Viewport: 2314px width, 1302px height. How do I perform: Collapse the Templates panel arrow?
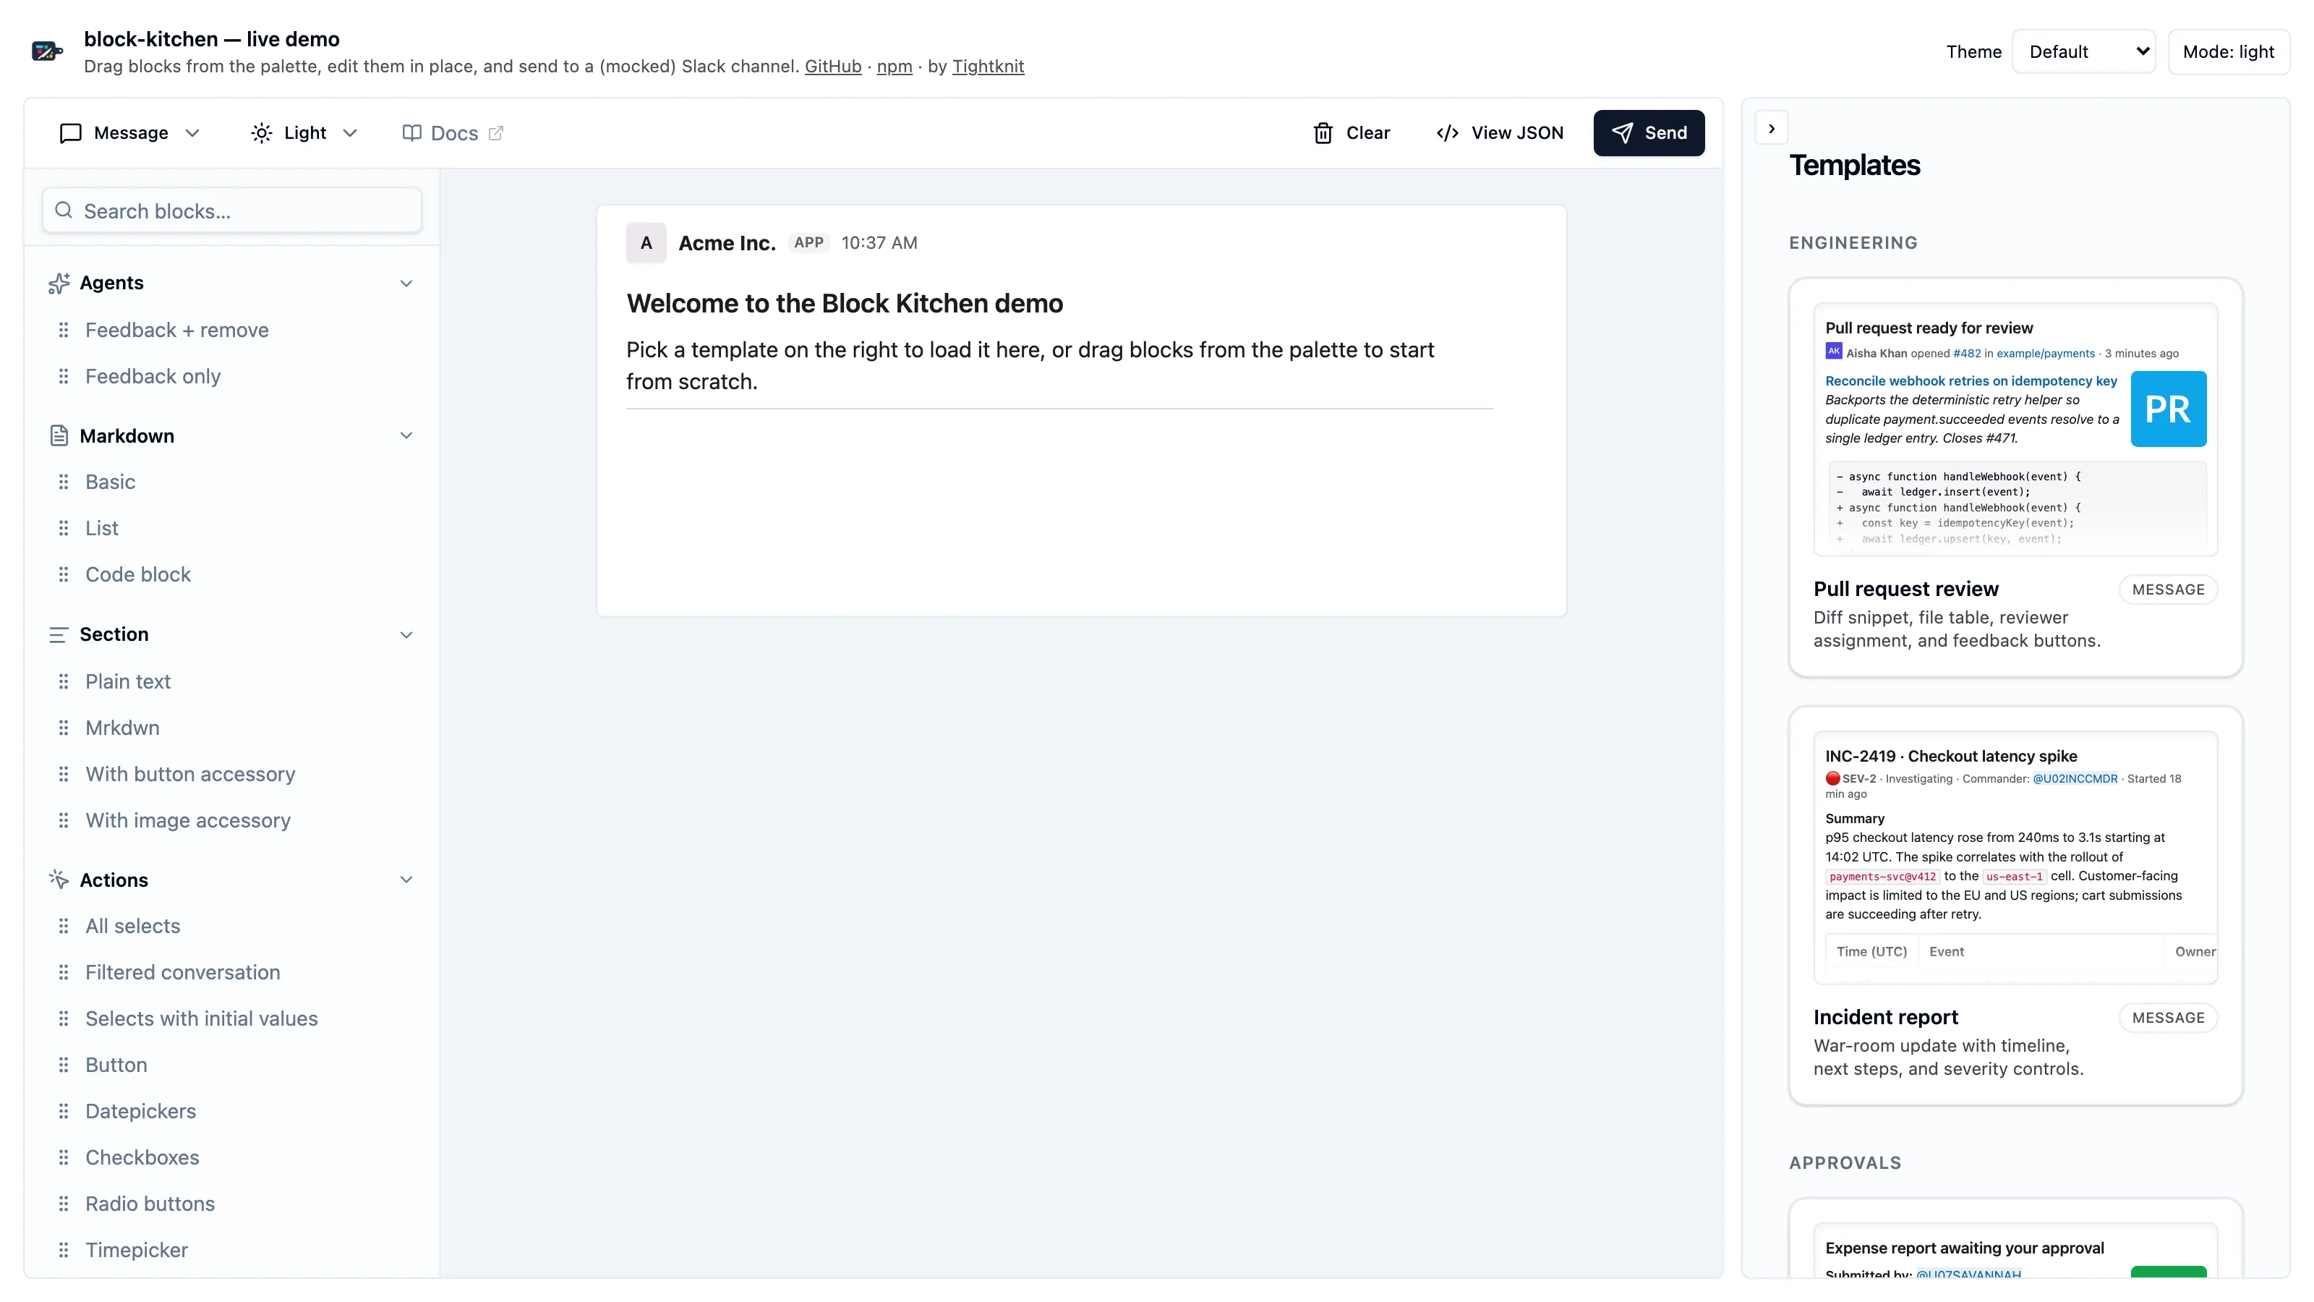(1772, 129)
